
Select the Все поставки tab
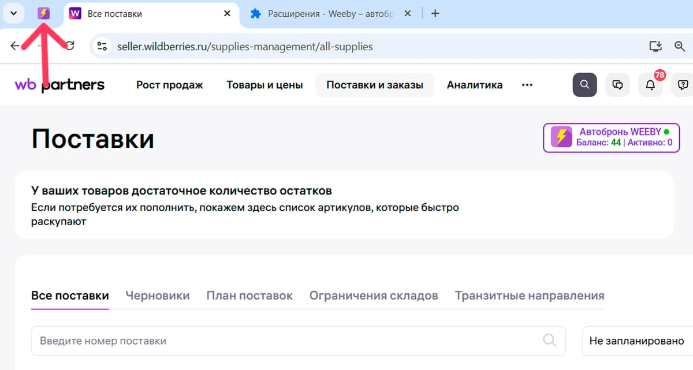point(70,296)
